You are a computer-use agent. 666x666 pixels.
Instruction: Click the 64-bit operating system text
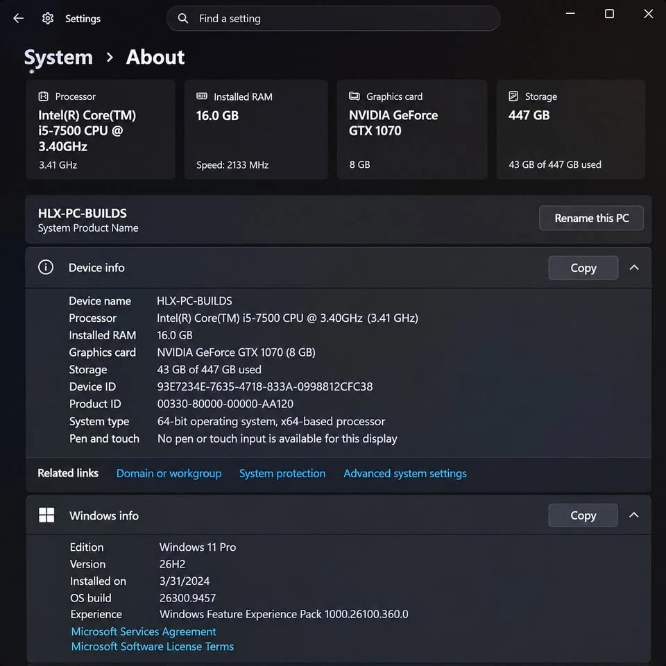click(x=271, y=421)
